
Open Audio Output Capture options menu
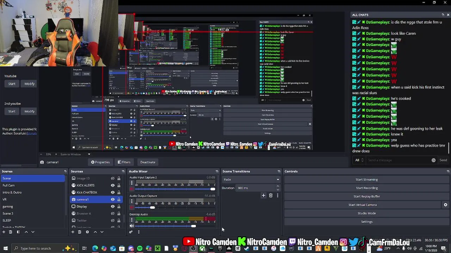[132, 202]
